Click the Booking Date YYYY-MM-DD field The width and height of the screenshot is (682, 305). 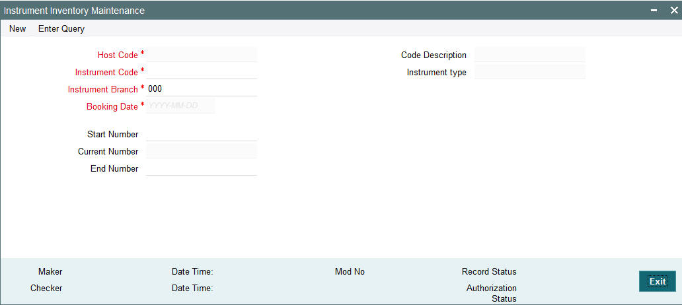180,106
